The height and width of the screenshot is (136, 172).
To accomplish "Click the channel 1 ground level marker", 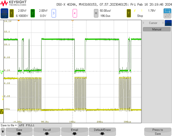I will [x=2, y=112].
